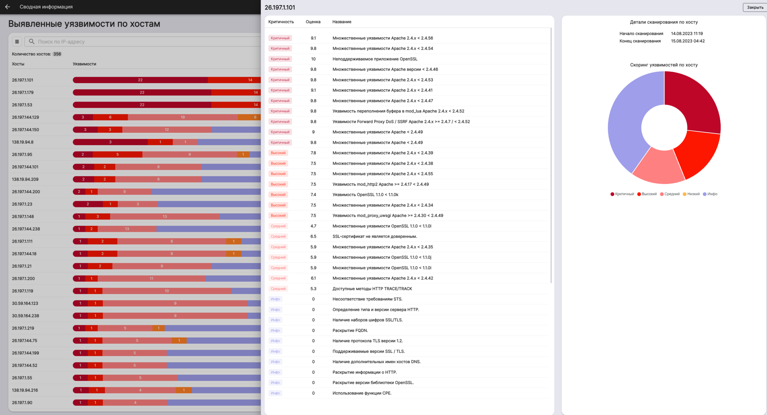
Task: Sort by Критичность column header
Action: click(281, 22)
